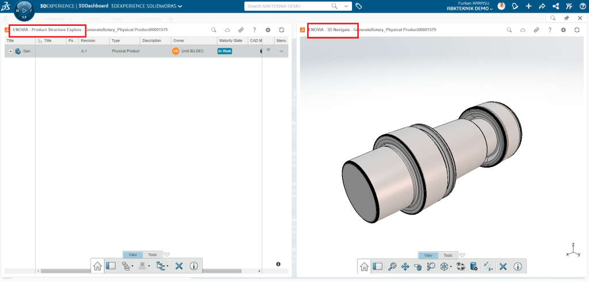Click the link icon in Product Structure header
Image resolution: width=589 pixels, height=282 pixels.
coord(241,29)
